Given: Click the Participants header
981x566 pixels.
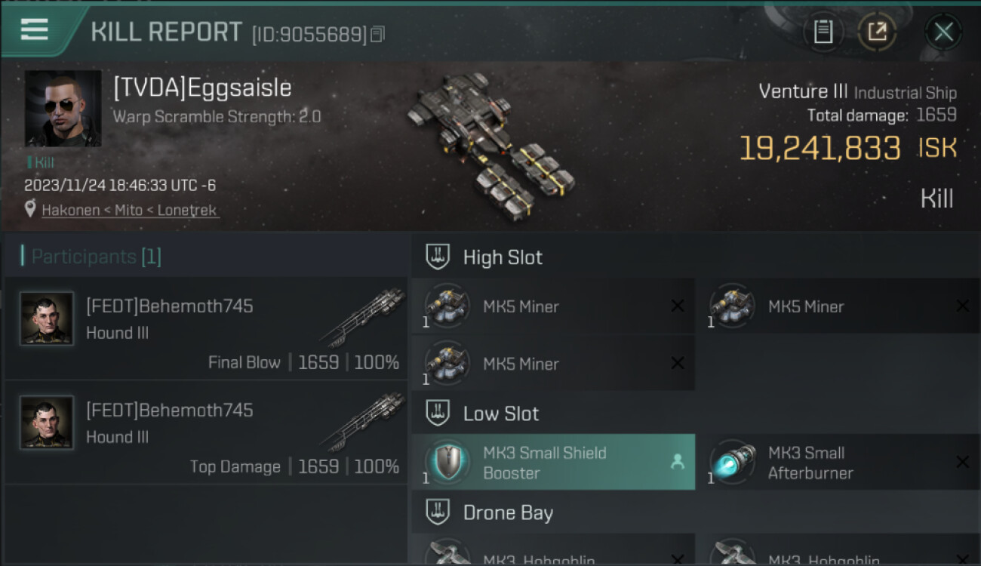Looking at the screenshot, I should tap(91, 257).
